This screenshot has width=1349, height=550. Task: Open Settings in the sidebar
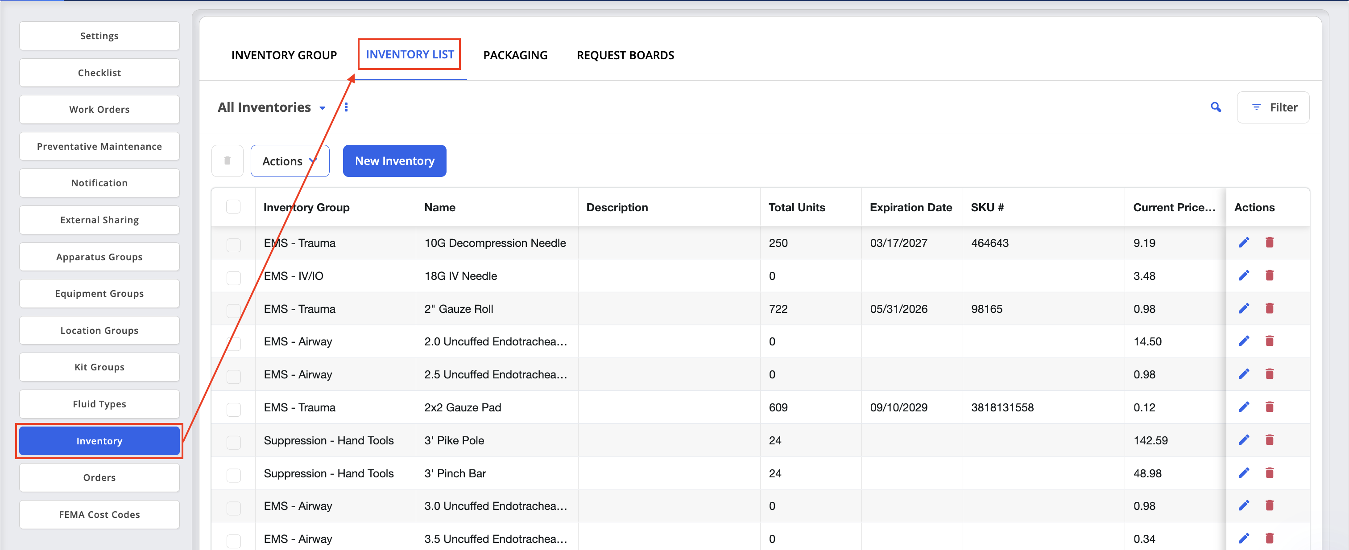coord(99,36)
